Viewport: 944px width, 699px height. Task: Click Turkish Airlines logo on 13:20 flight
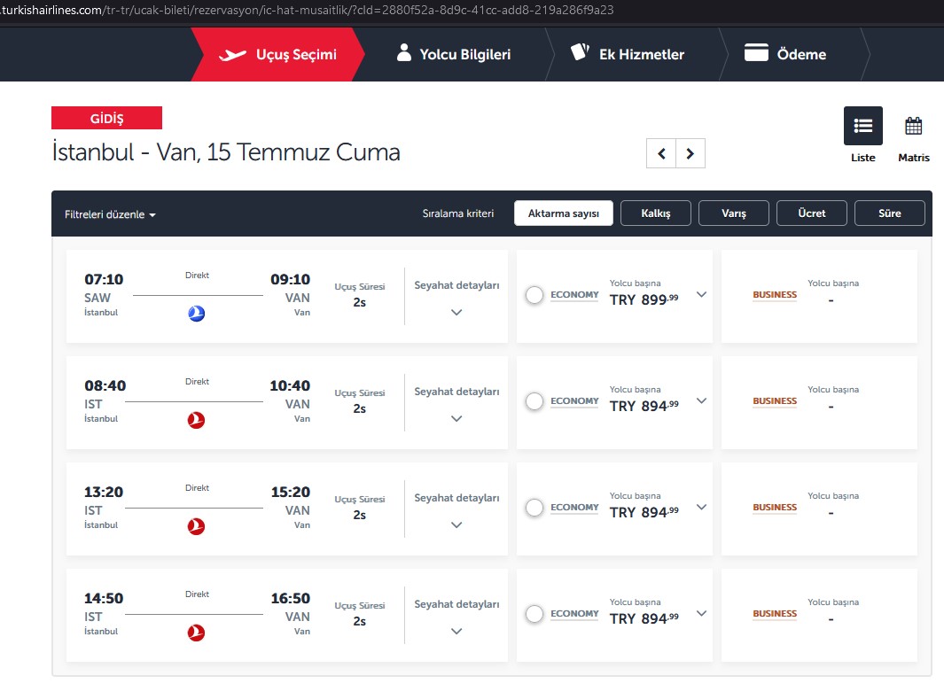click(196, 526)
